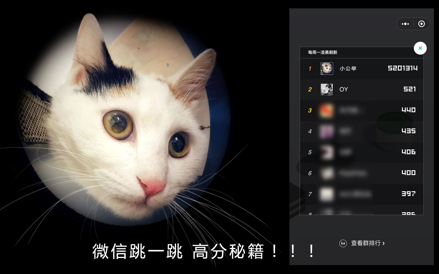Click the rank number 3
Viewport: 439px width, 274px height.
pyautogui.click(x=310, y=110)
